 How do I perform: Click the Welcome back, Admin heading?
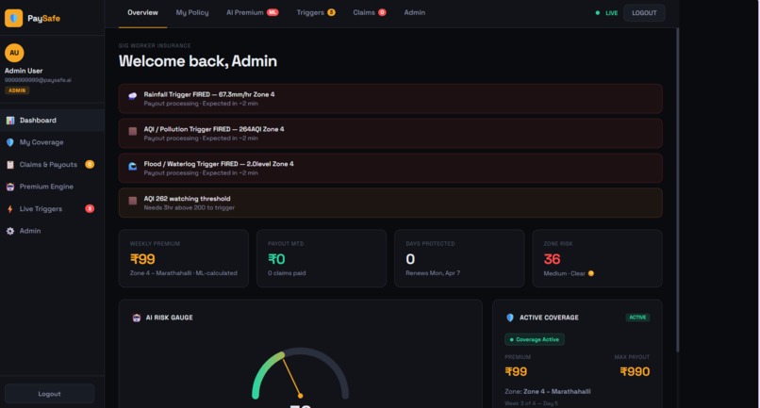[198, 61]
